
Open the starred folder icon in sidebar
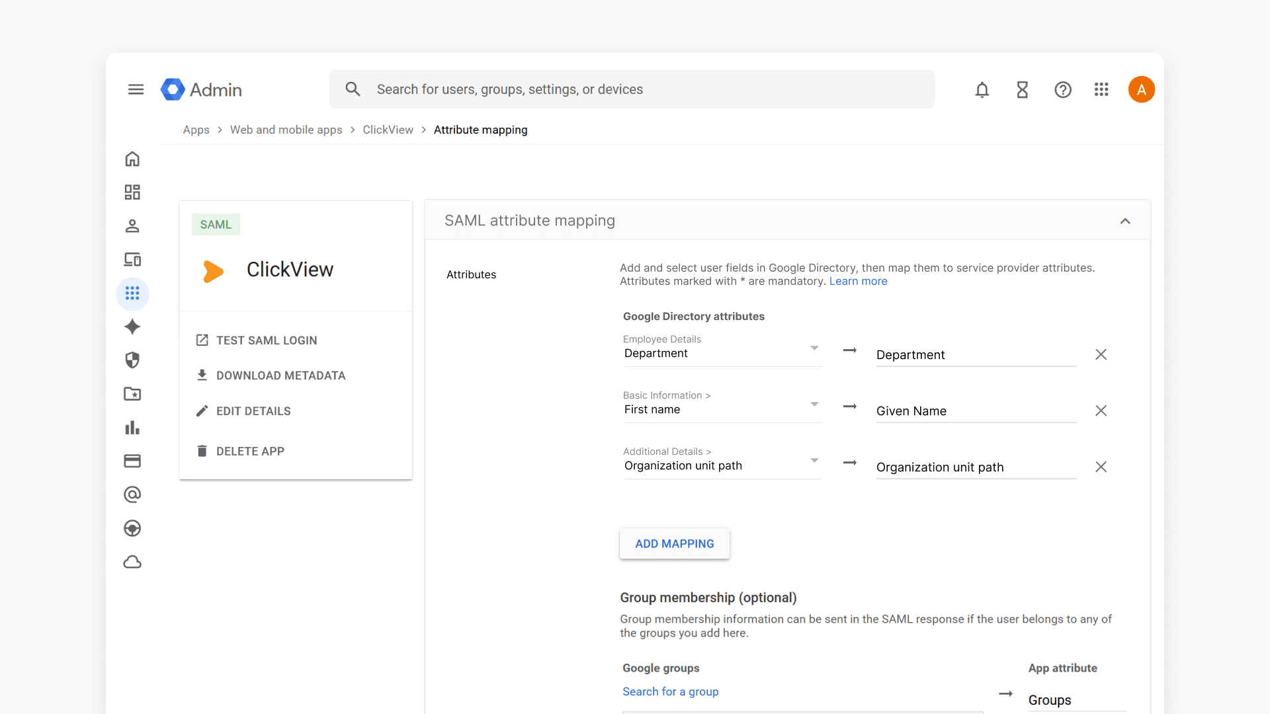point(132,394)
